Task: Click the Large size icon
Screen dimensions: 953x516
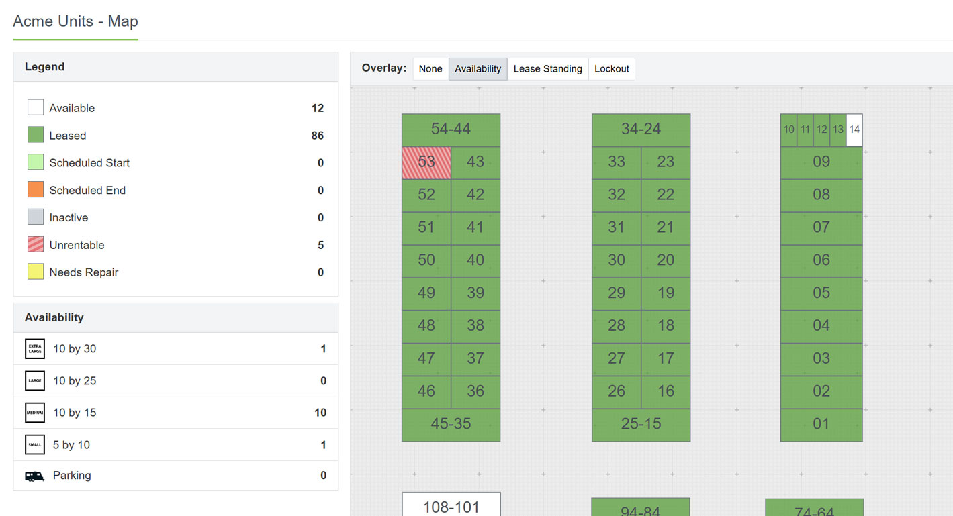Action: pos(35,380)
